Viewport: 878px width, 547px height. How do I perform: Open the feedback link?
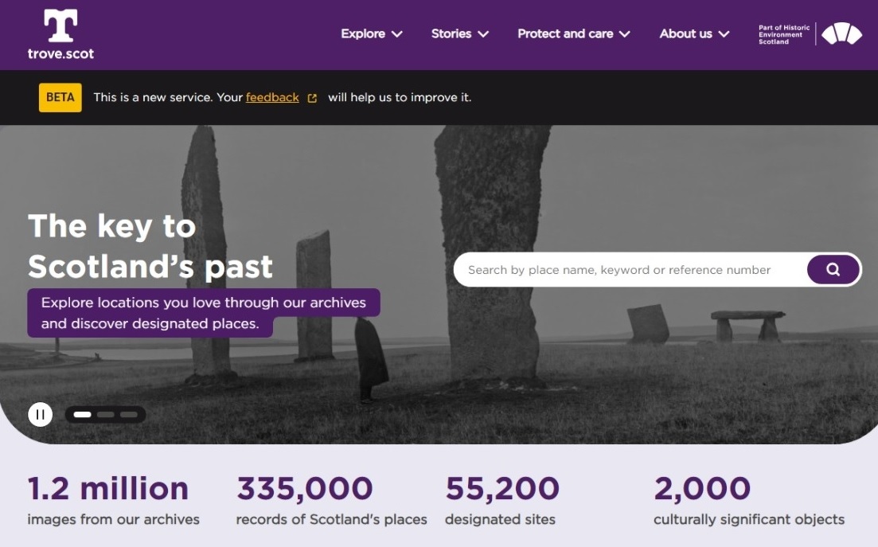click(x=271, y=96)
